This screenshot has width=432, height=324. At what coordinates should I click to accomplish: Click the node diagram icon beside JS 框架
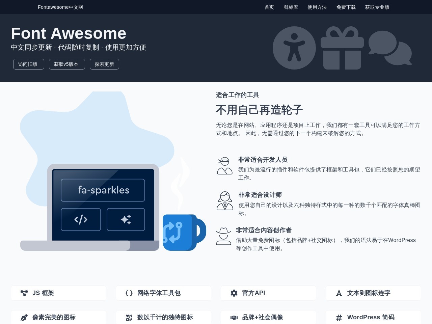(x=24, y=293)
